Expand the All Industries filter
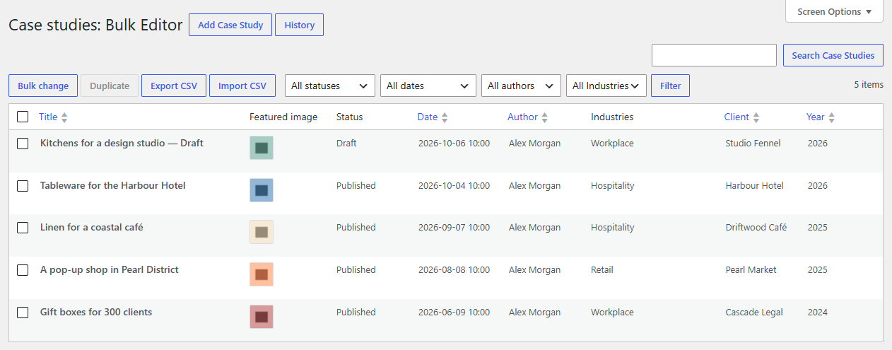Screen dimensions: 892x350 pyautogui.click(x=606, y=86)
